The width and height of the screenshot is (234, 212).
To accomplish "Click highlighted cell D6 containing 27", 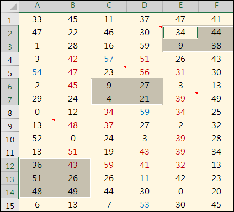I will pyautogui.click(x=145, y=86).
